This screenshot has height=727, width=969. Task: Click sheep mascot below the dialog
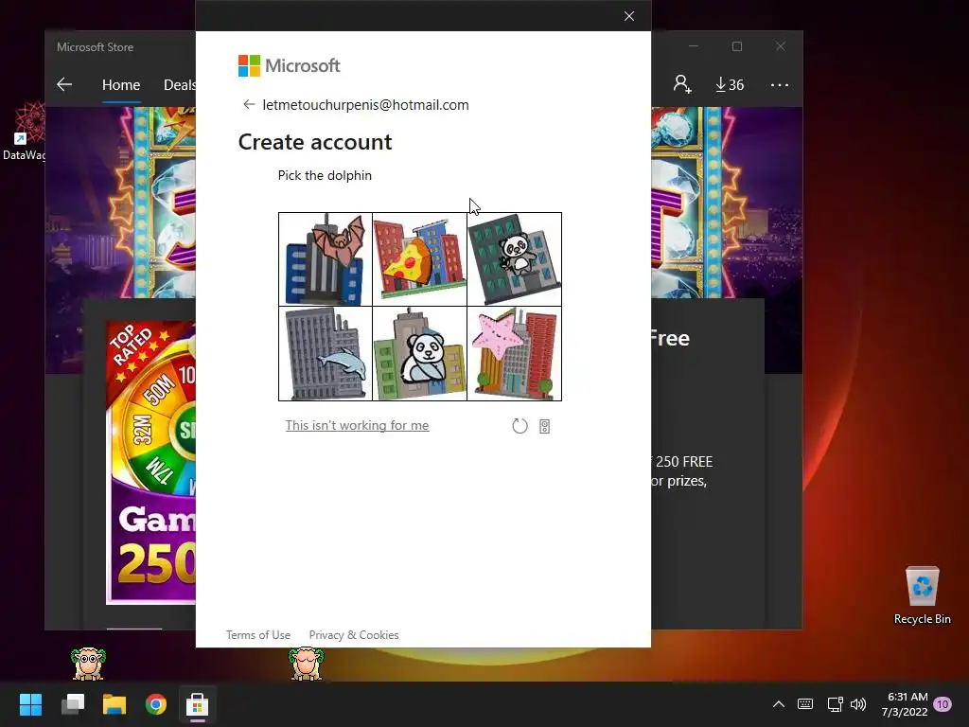click(x=306, y=664)
